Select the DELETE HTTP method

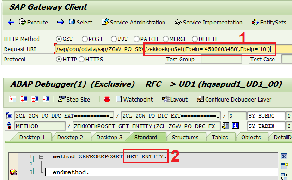click(x=195, y=39)
